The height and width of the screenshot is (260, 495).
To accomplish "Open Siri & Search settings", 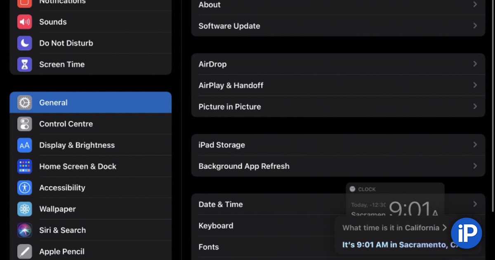I will [x=90, y=230].
